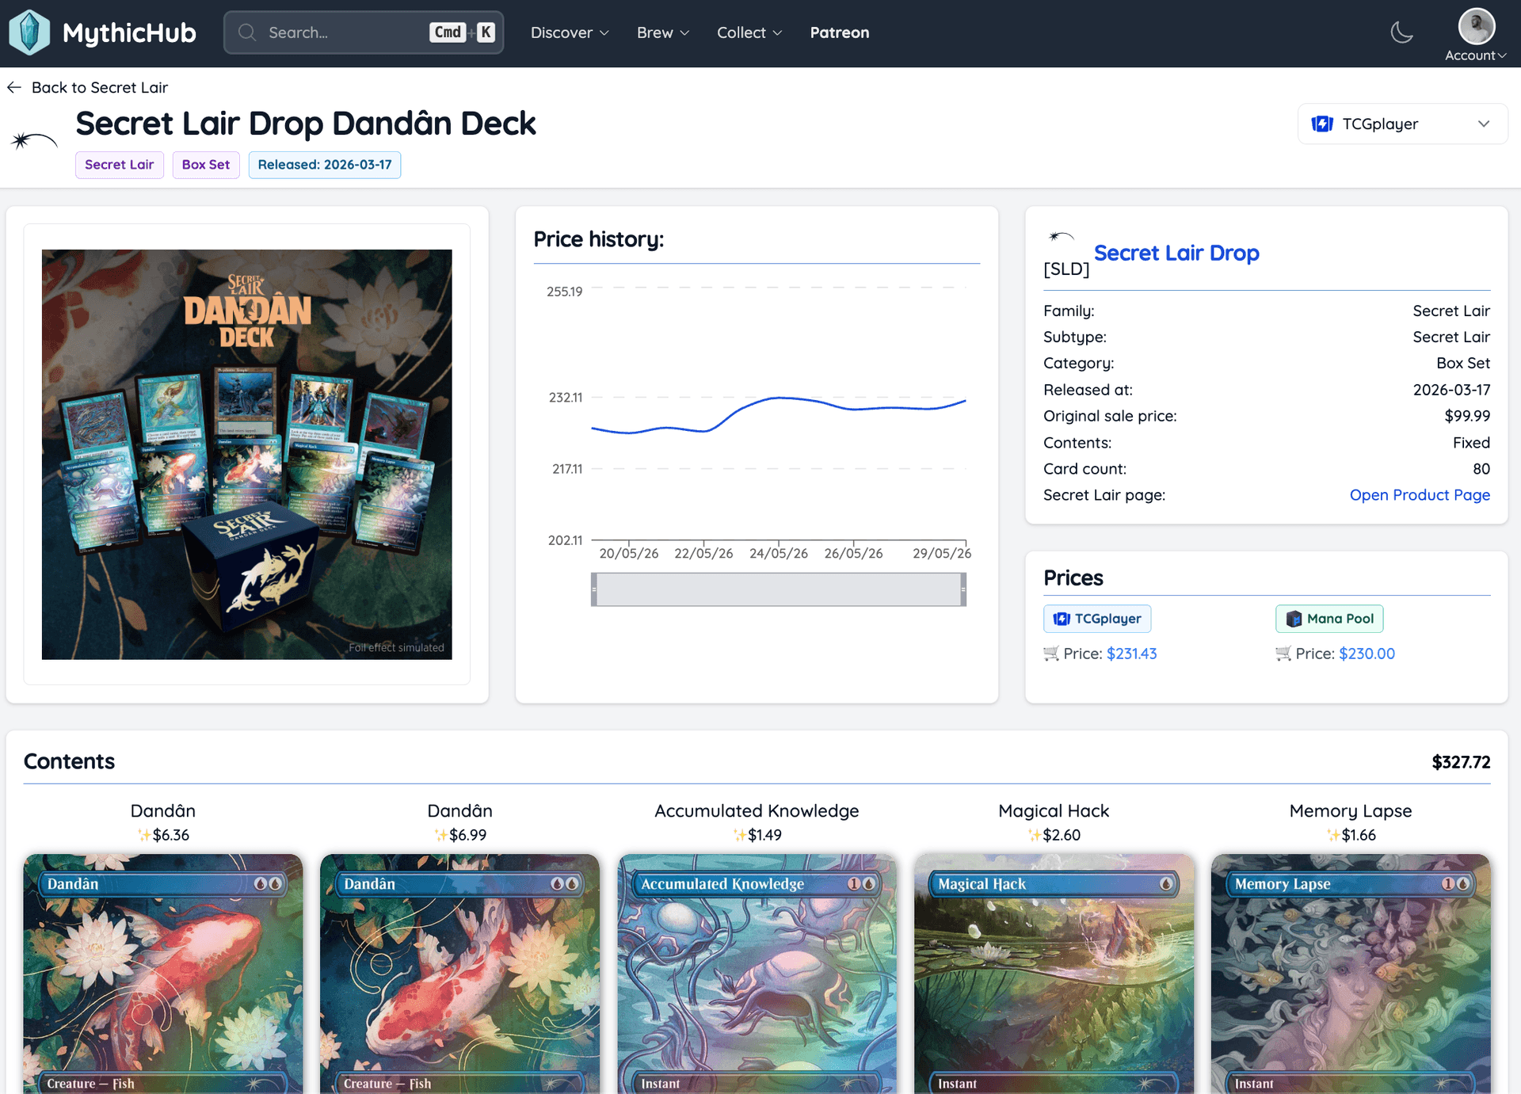1521x1094 pixels.
Task: Expand the Collect menu
Action: [x=749, y=32]
